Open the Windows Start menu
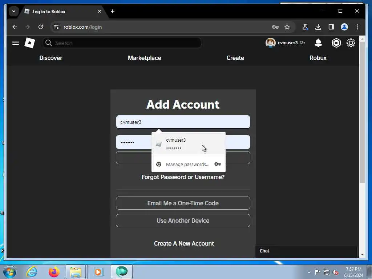 tap(10, 272)
